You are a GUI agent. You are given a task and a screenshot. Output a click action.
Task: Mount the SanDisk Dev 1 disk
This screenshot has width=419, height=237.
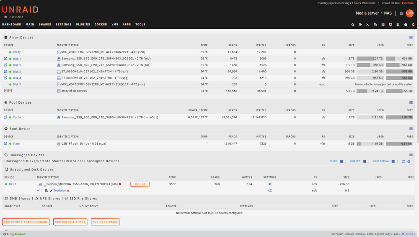click(x=140, y=184)
